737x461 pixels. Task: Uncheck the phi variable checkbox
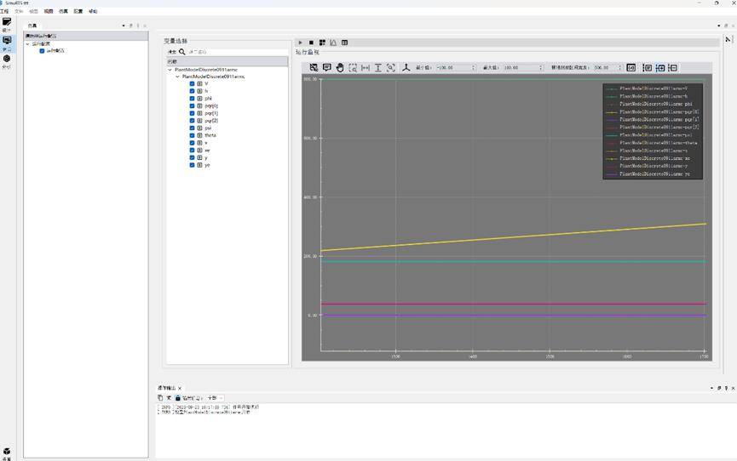[x=193, y=98]
